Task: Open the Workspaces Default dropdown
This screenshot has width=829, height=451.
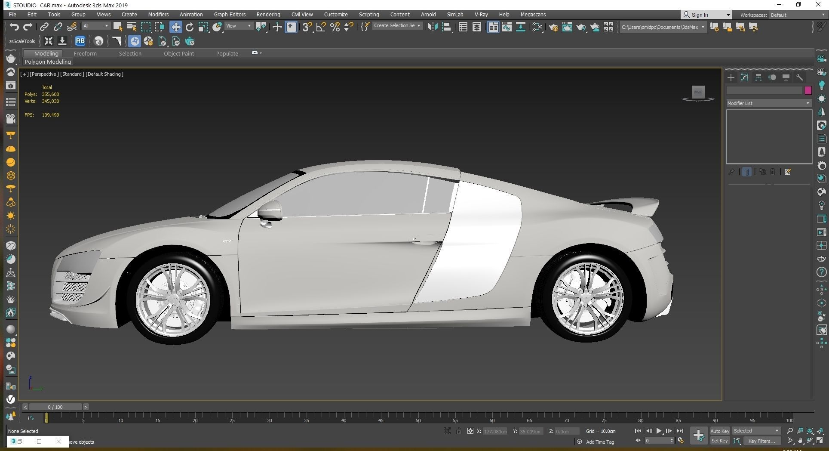Action: click(x=798, y=15)
